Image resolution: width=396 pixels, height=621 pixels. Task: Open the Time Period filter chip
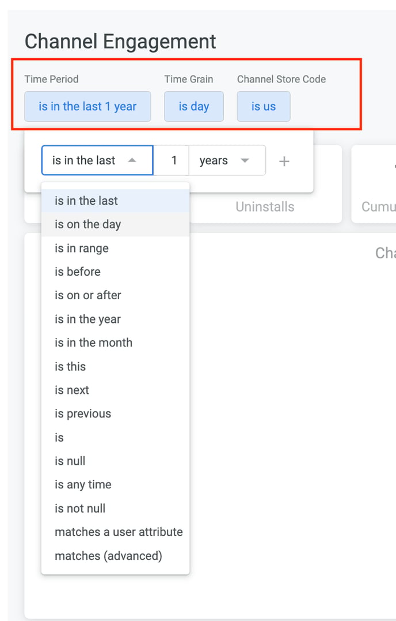pos(87,107)
